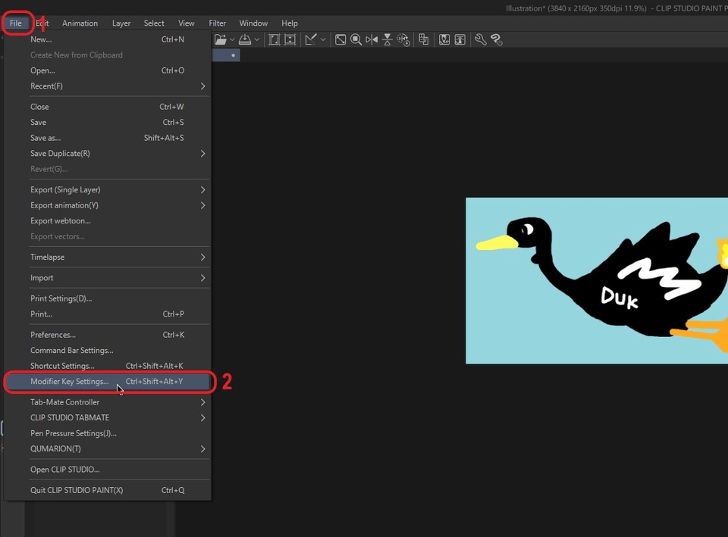Click the Export/save to drive toolbar icon

click(x=245, y=40)
